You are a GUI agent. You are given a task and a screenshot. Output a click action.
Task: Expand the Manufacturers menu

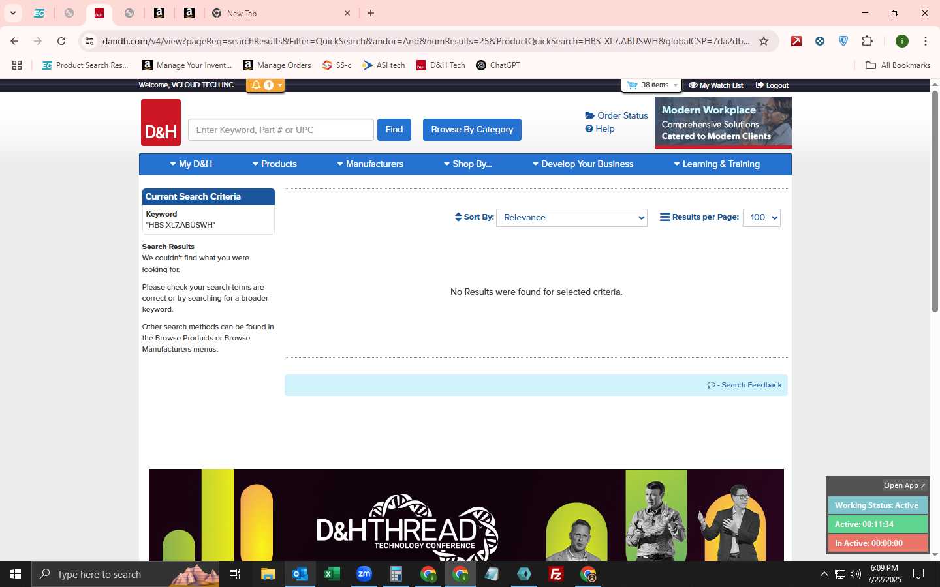[x=370, y=164]
